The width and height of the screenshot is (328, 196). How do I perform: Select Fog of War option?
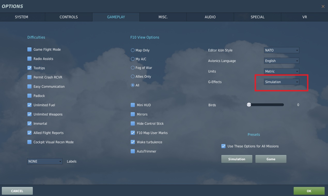tap(133, 68)
